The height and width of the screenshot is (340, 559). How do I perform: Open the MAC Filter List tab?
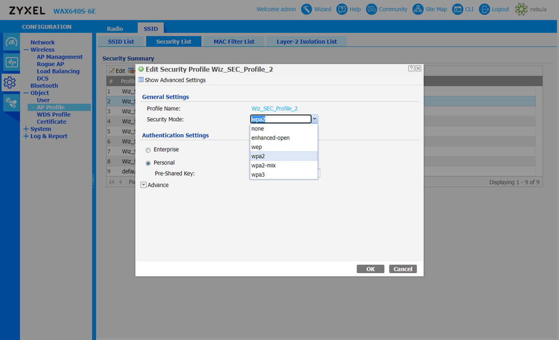[x=234, y=42]
